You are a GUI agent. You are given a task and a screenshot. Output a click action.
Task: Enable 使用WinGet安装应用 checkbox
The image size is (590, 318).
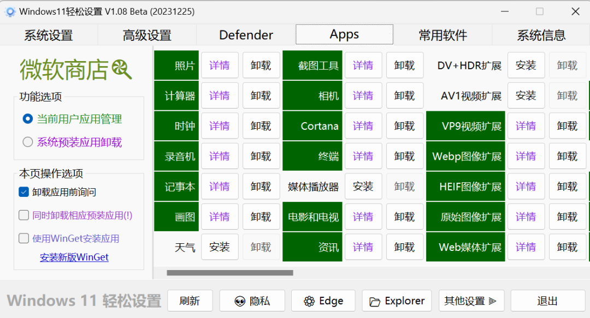23,238
